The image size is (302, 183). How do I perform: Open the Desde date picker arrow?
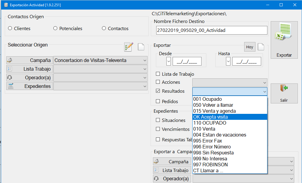(x=168, y=61)
